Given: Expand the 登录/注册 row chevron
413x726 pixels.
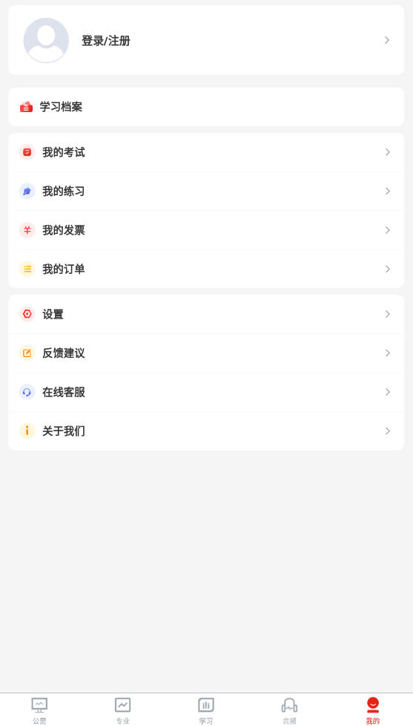Looking at the screenshot, I should [x=387, y=40].
